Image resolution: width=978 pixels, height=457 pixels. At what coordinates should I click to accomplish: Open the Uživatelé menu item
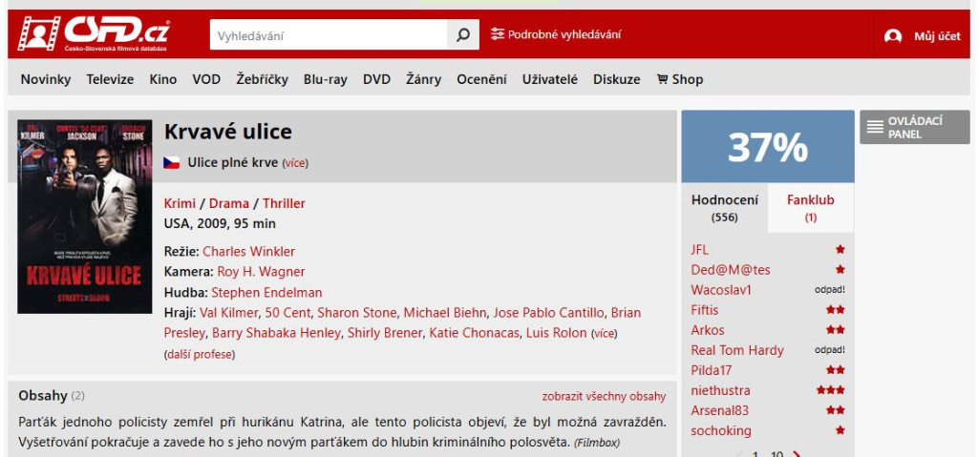[550, 79]
